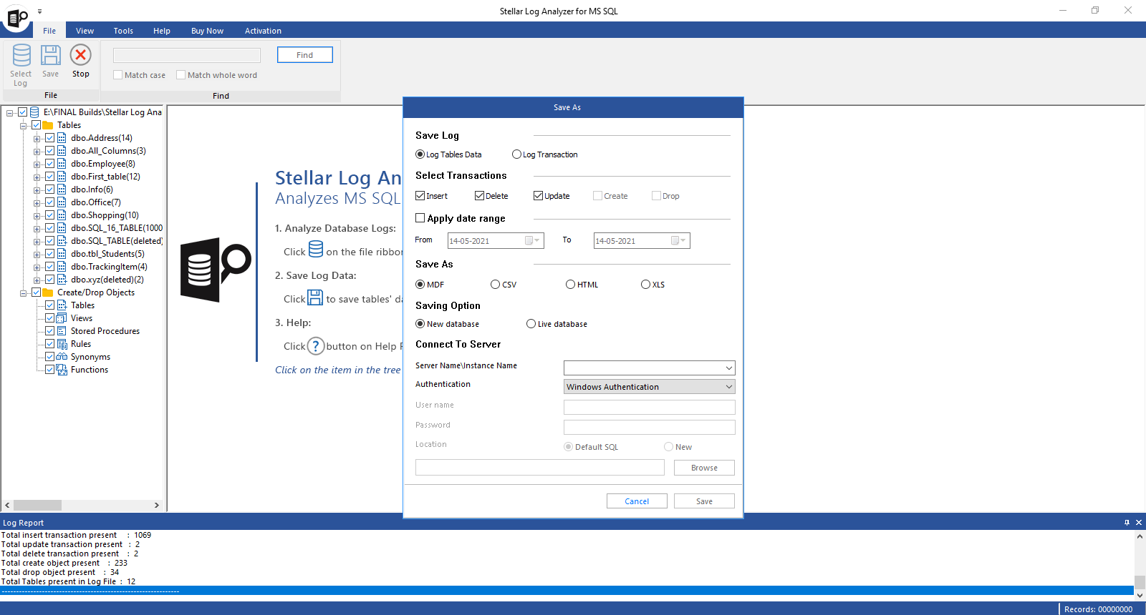Toggle Match whole word checkbox
The height and width of the screenshot is (615, 1146).
click(181, 75)
